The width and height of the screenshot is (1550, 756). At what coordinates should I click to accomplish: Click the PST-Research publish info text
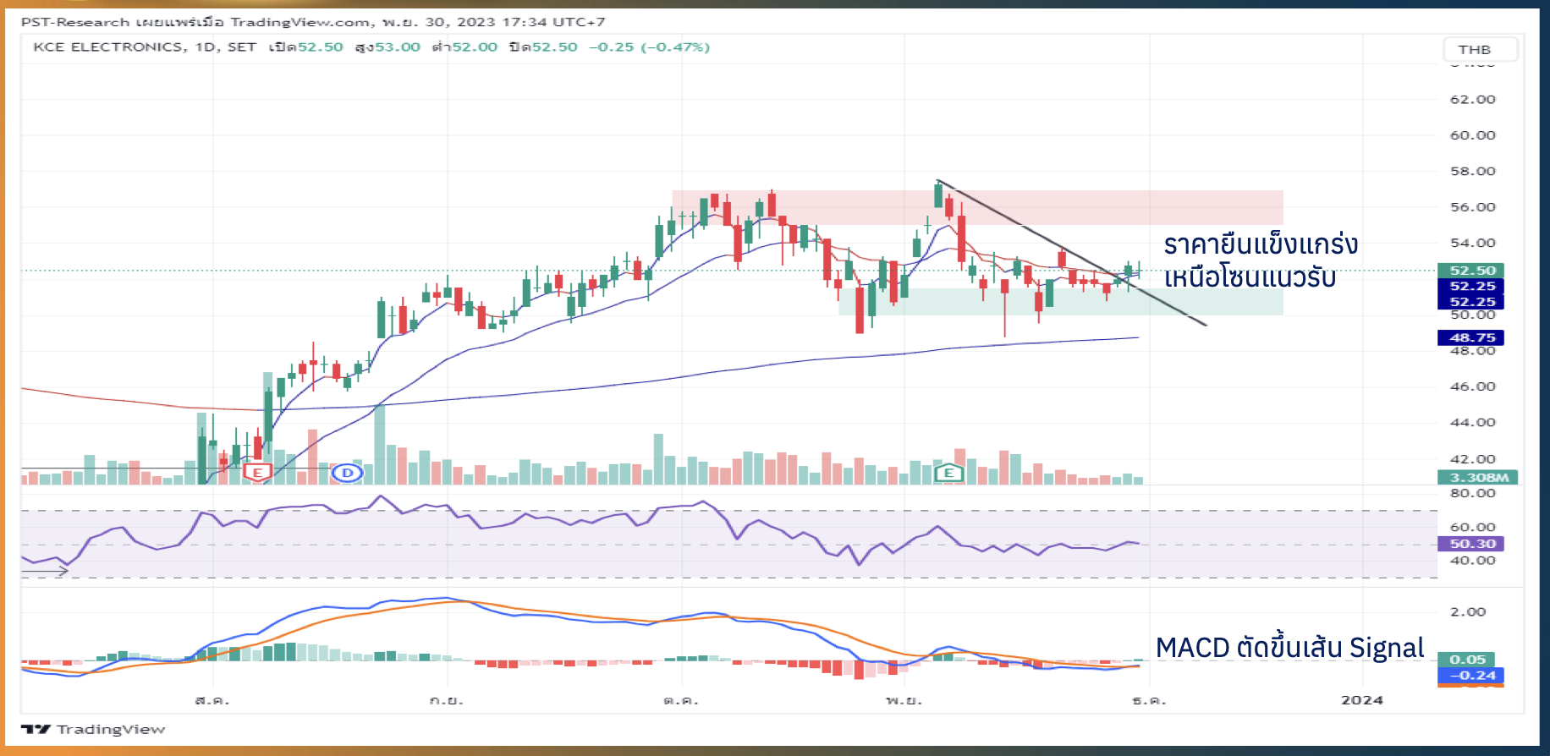[x=313, y=22]
